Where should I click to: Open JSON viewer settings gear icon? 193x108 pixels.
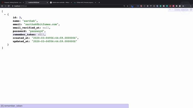click(x=191, y=10)
